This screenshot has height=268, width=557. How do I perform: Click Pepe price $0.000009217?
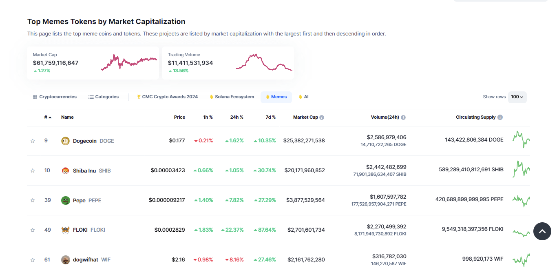[x=167, y=200]
